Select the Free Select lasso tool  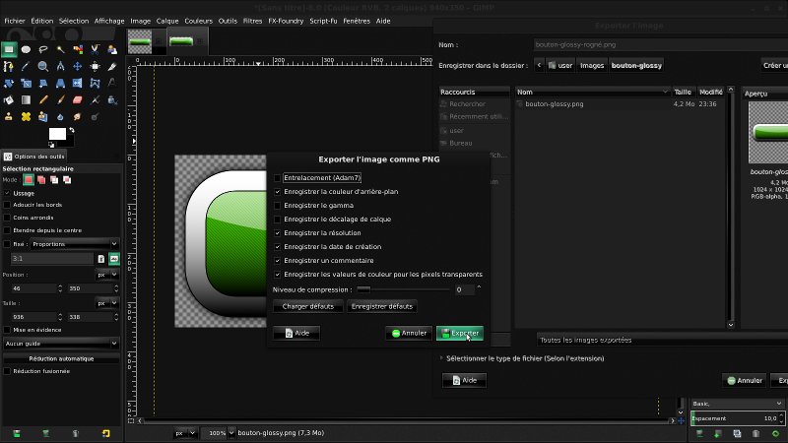click(x=43, y=49)
